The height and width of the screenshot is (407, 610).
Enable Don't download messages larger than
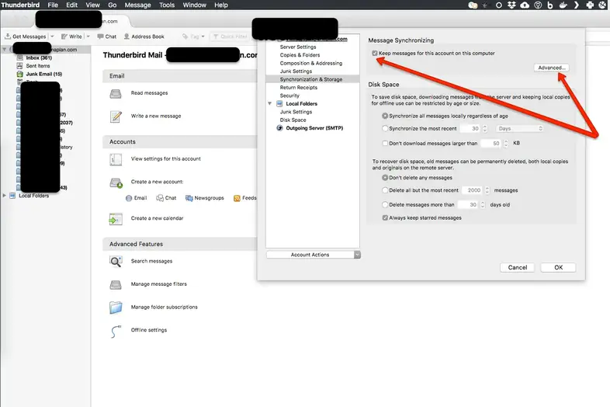tap(385, 144)
